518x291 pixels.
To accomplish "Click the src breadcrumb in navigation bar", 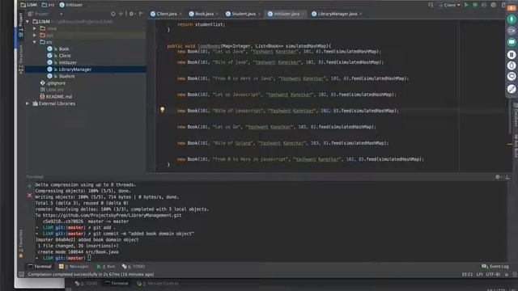I will pos(49,5).
